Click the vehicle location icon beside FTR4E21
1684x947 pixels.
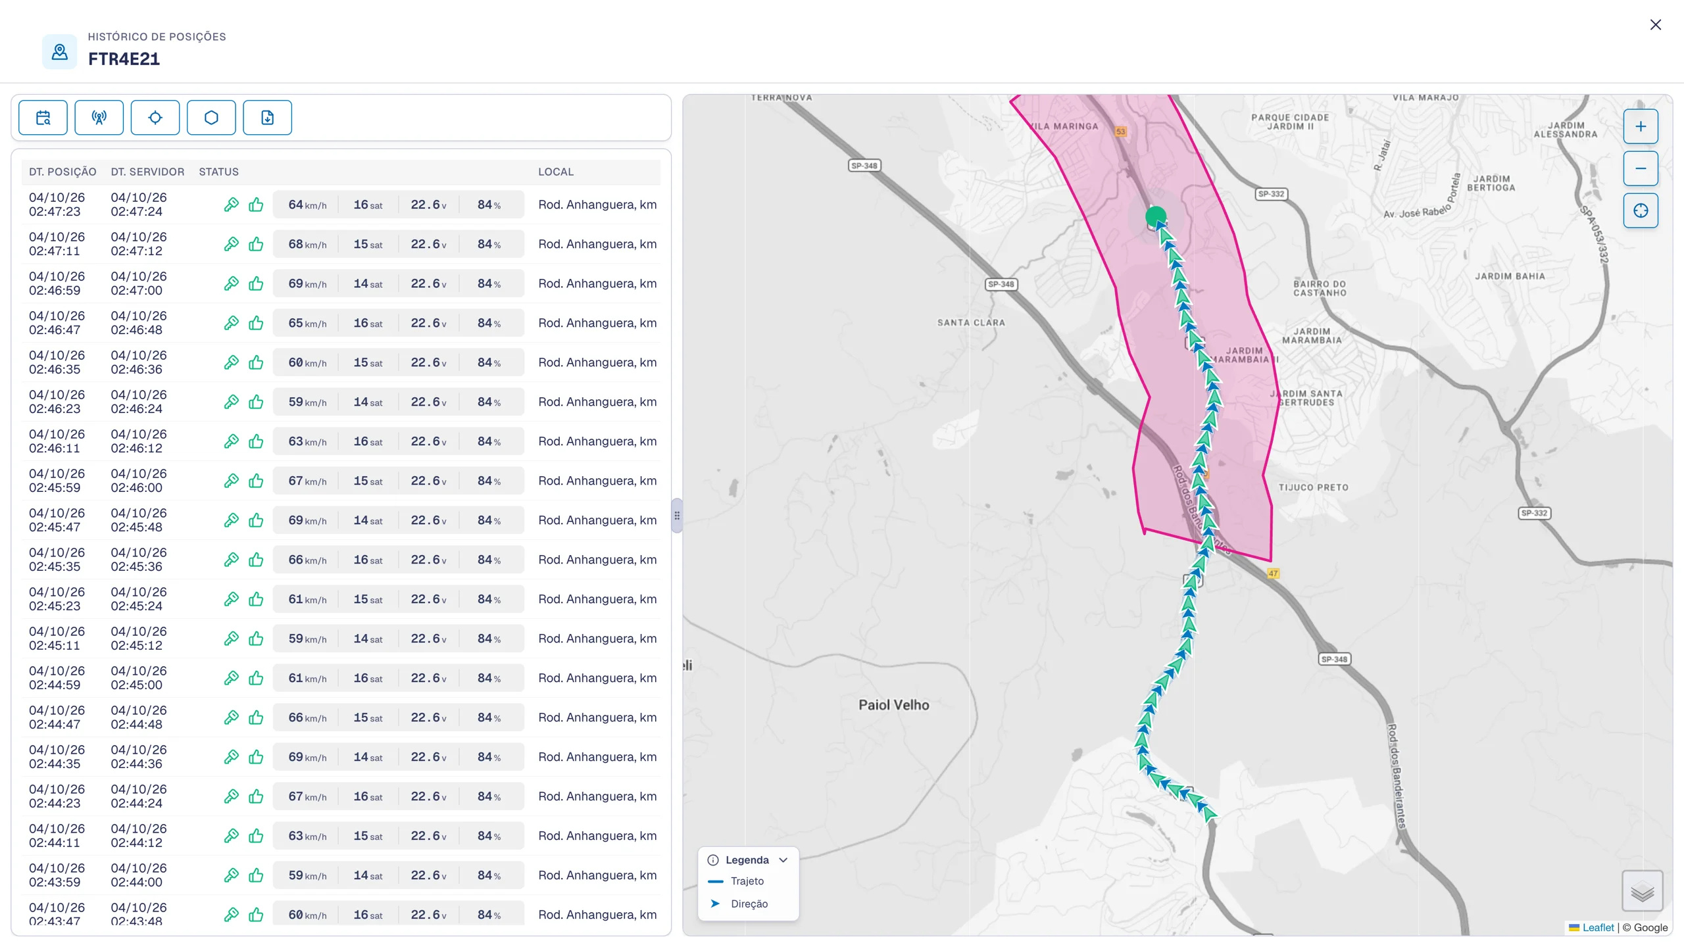(x=60, y=52)
